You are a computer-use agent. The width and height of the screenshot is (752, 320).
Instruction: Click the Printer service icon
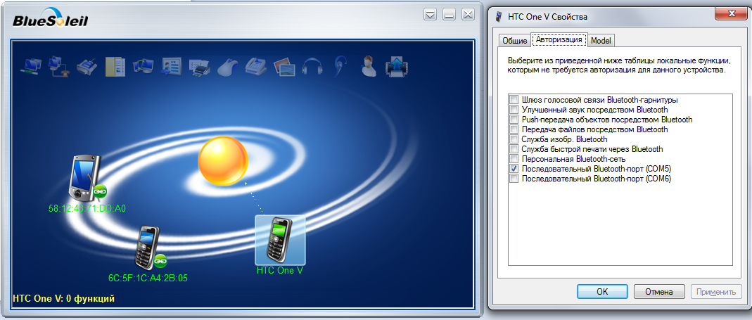[200, 67]
